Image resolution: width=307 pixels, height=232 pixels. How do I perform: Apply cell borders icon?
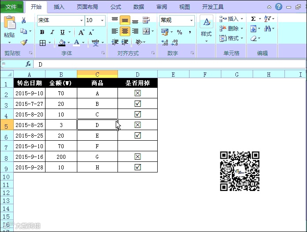click(42, 43)
